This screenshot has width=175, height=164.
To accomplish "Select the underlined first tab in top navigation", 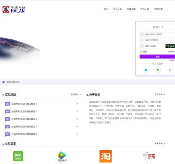I will click(106, 9).
